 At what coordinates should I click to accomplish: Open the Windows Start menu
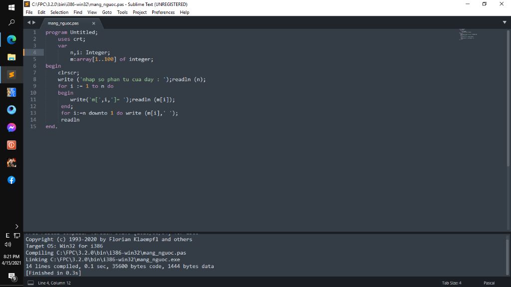11,7
